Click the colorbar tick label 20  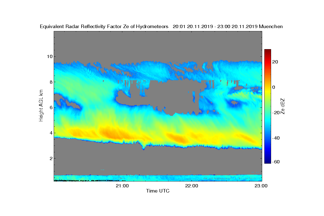click(275, 62)
